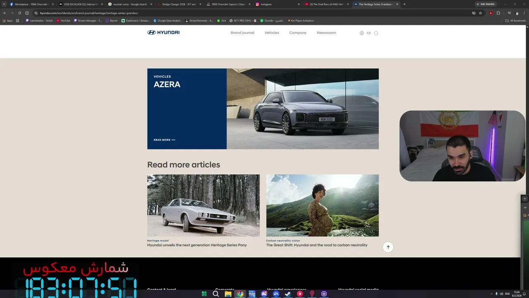
Task: Open the Ktn Player Activation bookmark
Action: [301, 21]
